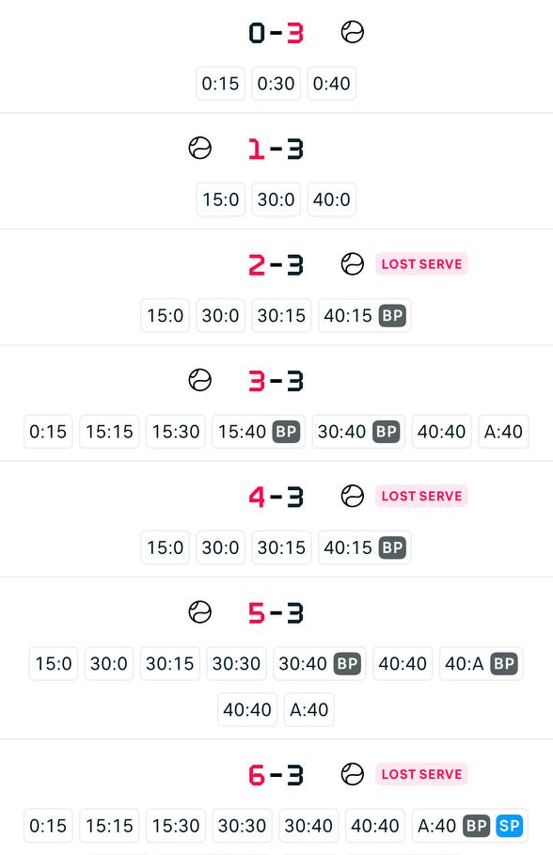Click the tennis ball icon beside 1-3
The height and width of the screenshot is (855, 553).
[199, 148]
